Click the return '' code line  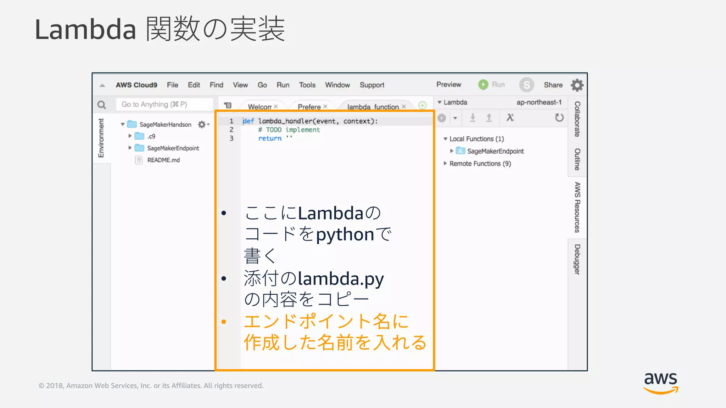point(275,138)
